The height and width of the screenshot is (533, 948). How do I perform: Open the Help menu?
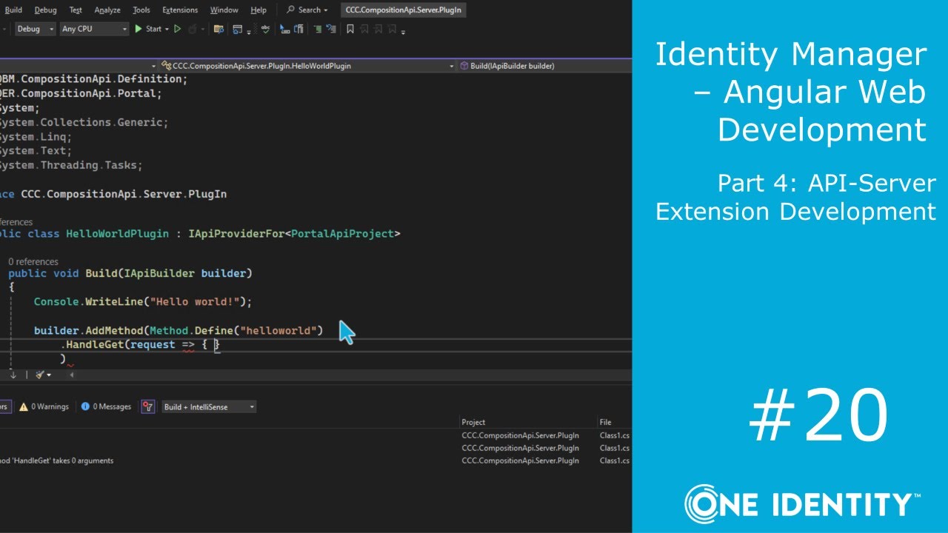point(258,10)
